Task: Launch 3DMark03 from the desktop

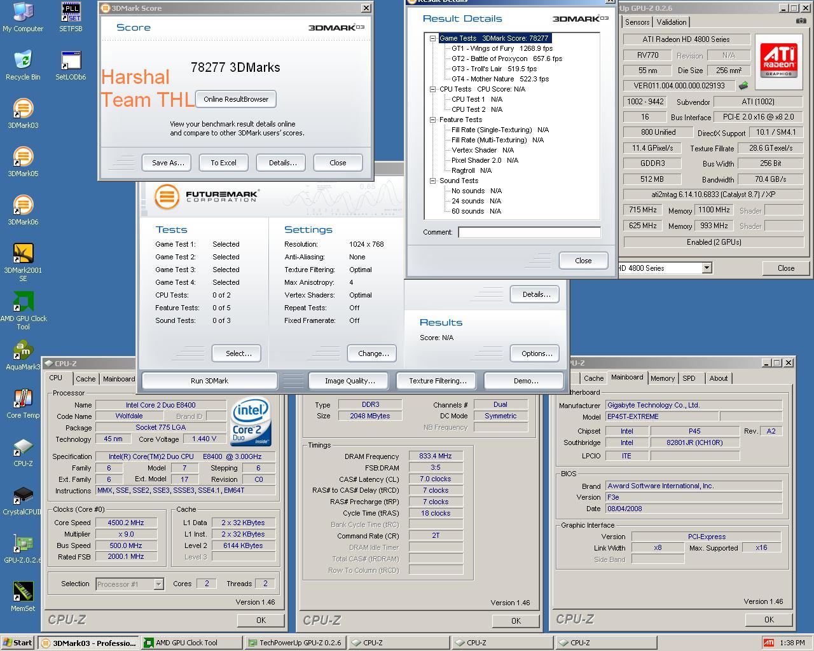Action: [x=23, y=114]
